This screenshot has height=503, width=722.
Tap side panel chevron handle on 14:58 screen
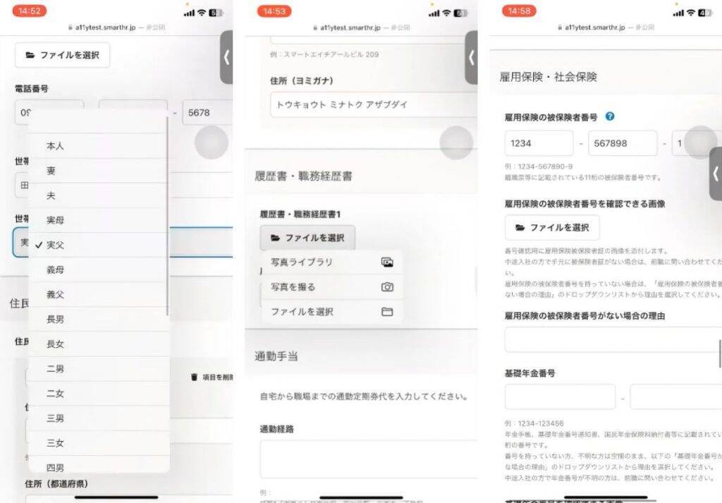[716, 174]
